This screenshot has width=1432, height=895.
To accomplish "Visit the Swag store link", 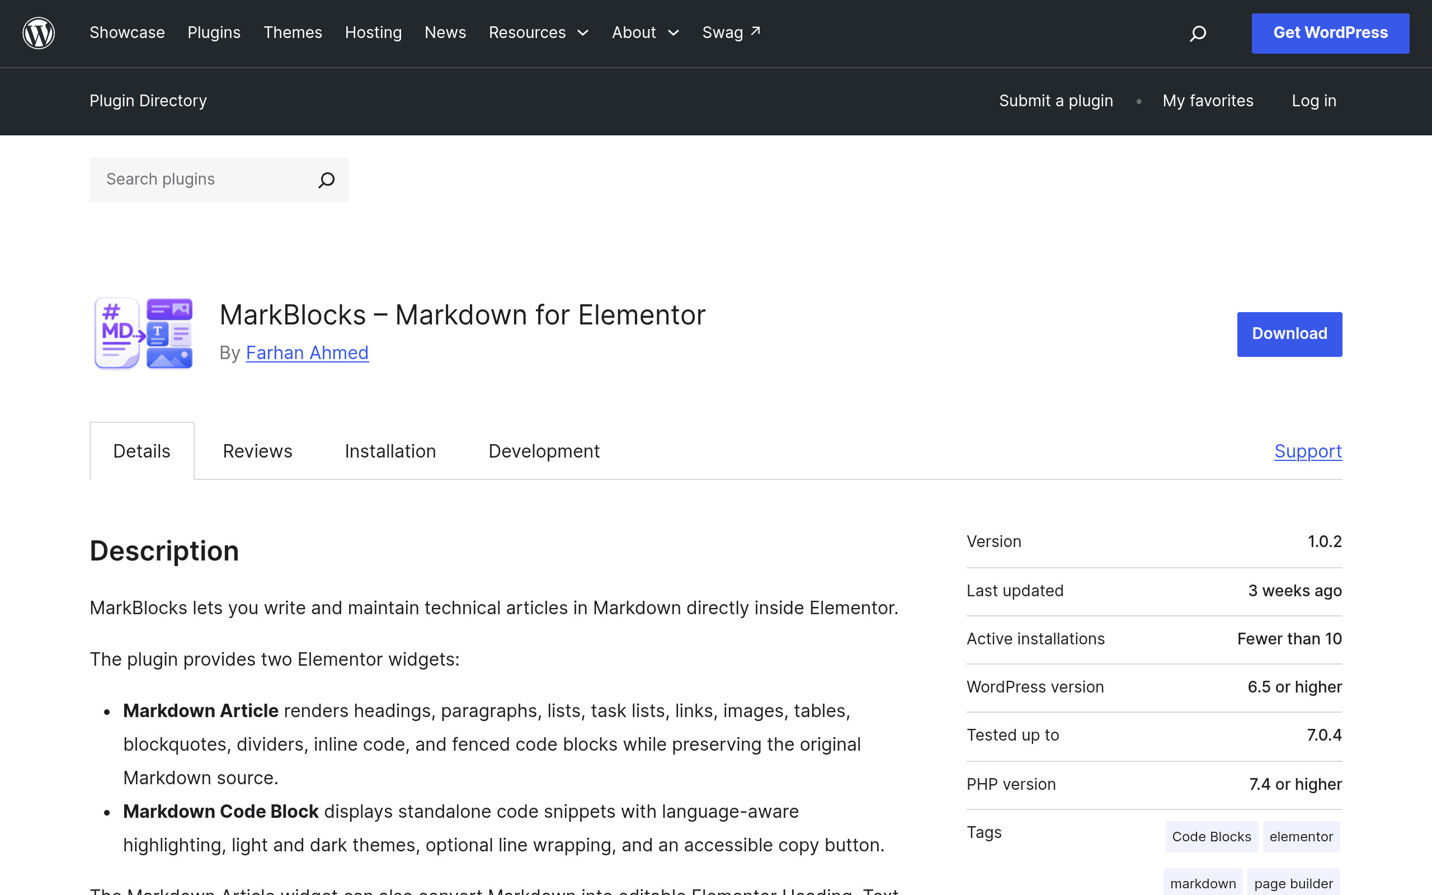I will pyautogui.click(x=732, y=32).
